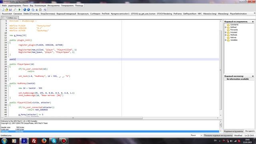Screen dimensions: 256x144
Task: Close the code inspector panel
Action: 253,76
